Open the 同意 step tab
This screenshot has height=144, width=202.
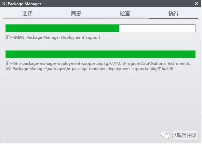pyautogui.click(x=76, y=13)
